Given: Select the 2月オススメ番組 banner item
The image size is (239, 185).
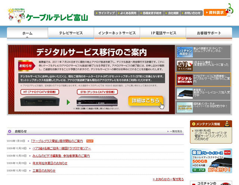Looking at the screenshot, I should click(203, 66).
